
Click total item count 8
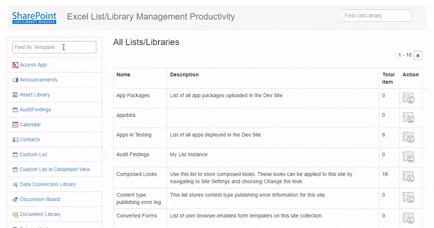pyautogui.click(x=384, y=135)
